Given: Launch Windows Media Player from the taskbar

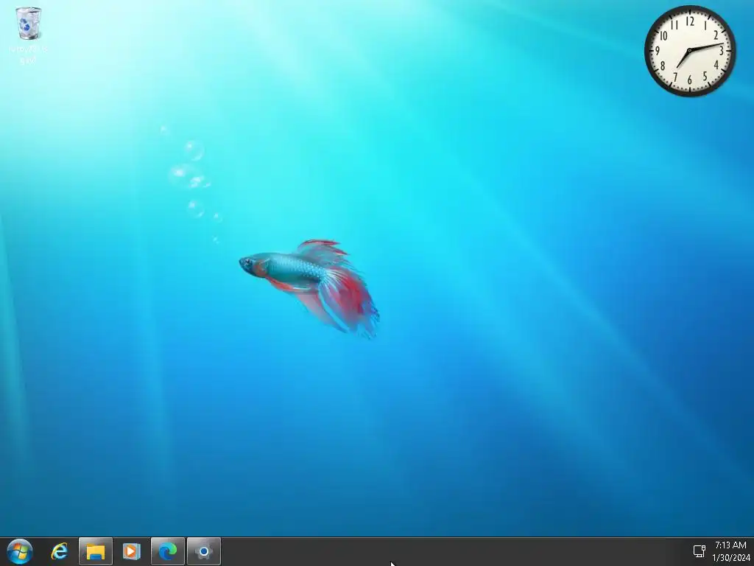Looking at the screenshot, I should (131, 551).
